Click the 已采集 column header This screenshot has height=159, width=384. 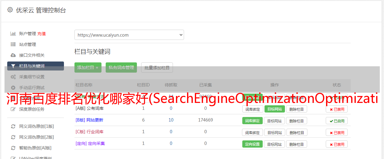206,85
